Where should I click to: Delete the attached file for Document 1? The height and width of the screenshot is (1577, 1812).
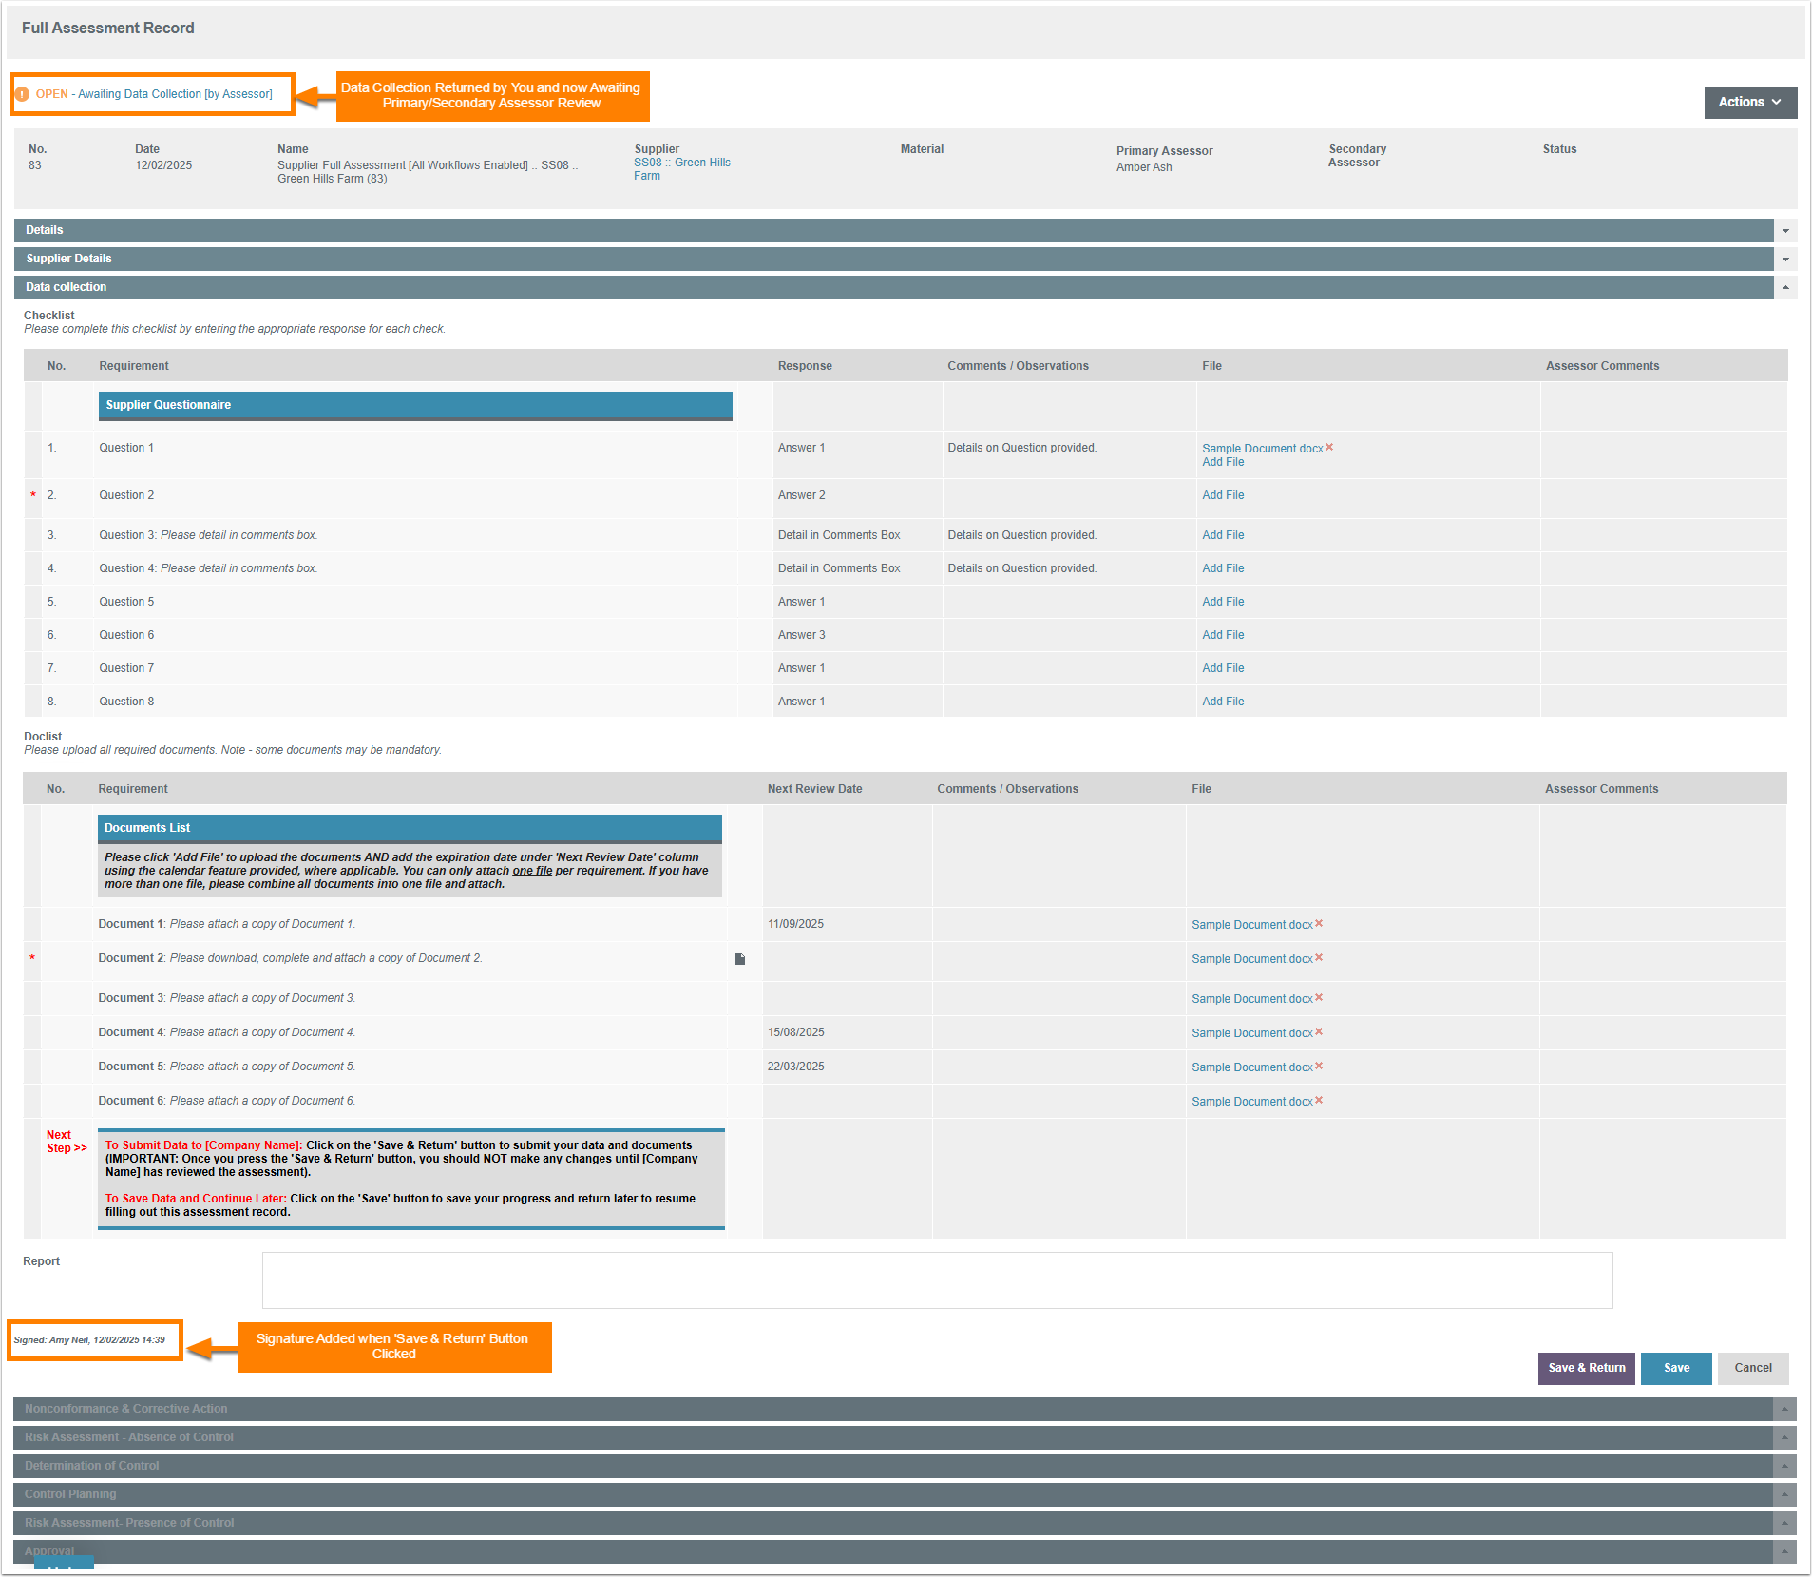click(1319, 923)
